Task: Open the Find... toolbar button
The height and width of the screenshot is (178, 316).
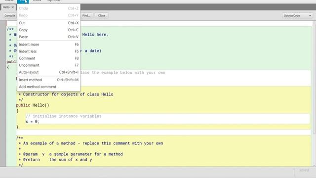Action: point(86,15)
